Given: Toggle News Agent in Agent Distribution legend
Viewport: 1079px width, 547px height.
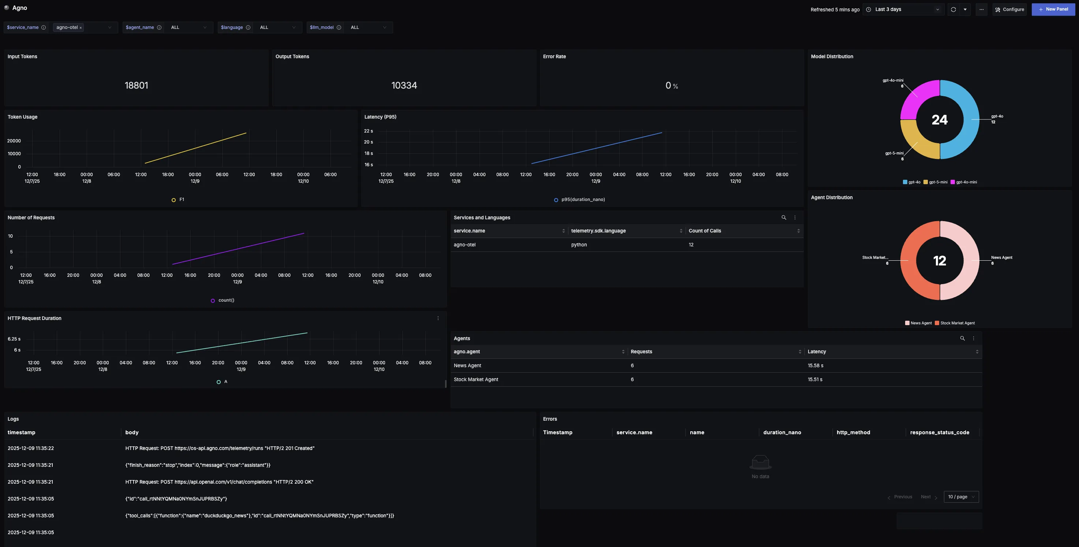Looking at the screenshot, I should tap(919, 323).
